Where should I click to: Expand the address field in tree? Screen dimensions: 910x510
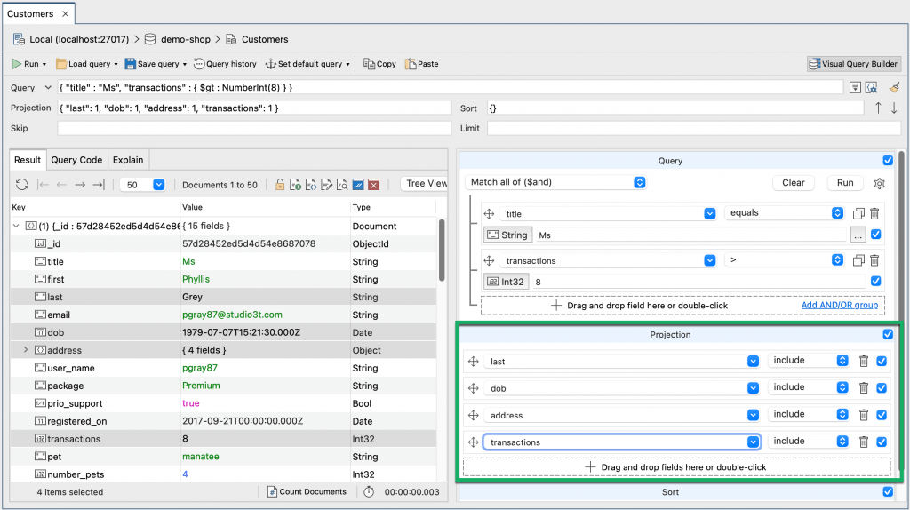(x=26, y=350)
